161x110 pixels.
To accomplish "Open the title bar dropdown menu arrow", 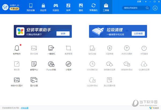I will tap(146, 2).
